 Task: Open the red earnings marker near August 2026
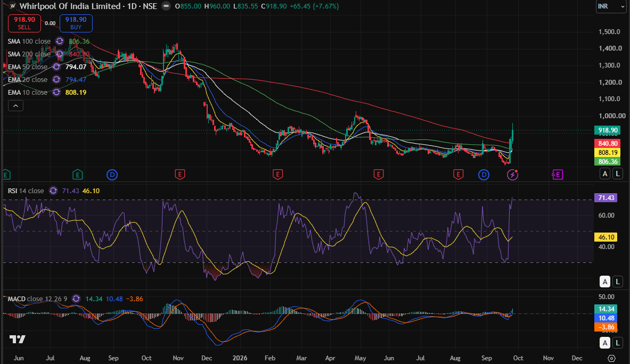(458, 175)
